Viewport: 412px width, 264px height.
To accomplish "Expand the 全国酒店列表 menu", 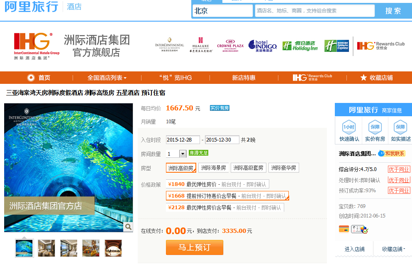I will [x=107, y=78].
